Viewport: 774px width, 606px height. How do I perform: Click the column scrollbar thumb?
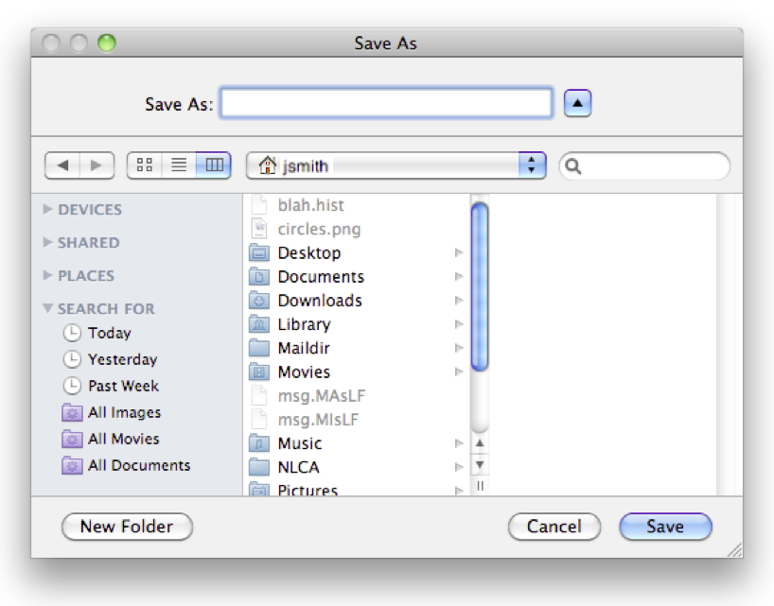point(480,286)
